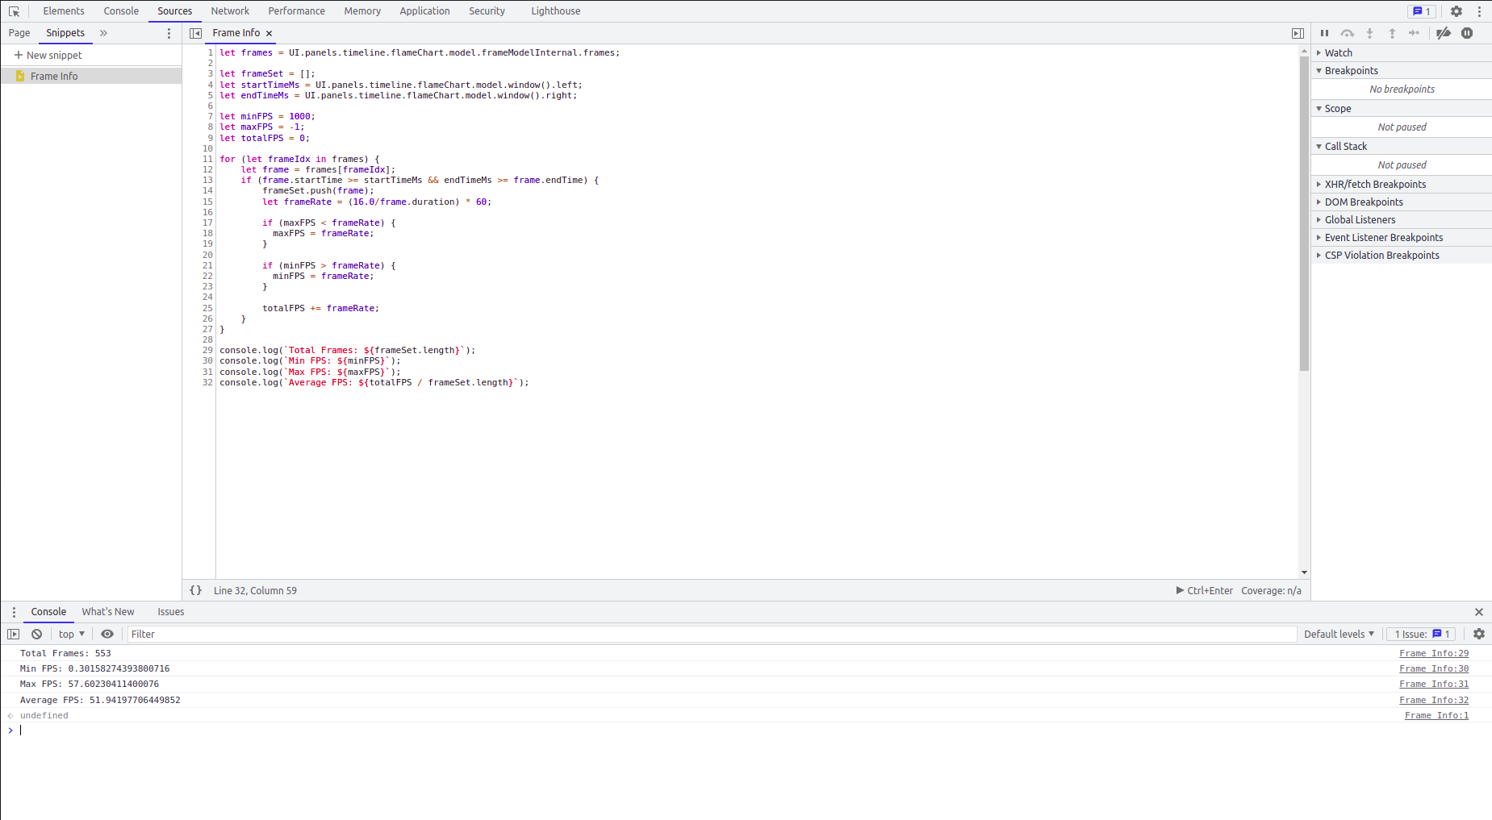Viewport: 1492px width, 820px height.
Task: Expand Global Listeners section
Action: (x=1402, y=219)
